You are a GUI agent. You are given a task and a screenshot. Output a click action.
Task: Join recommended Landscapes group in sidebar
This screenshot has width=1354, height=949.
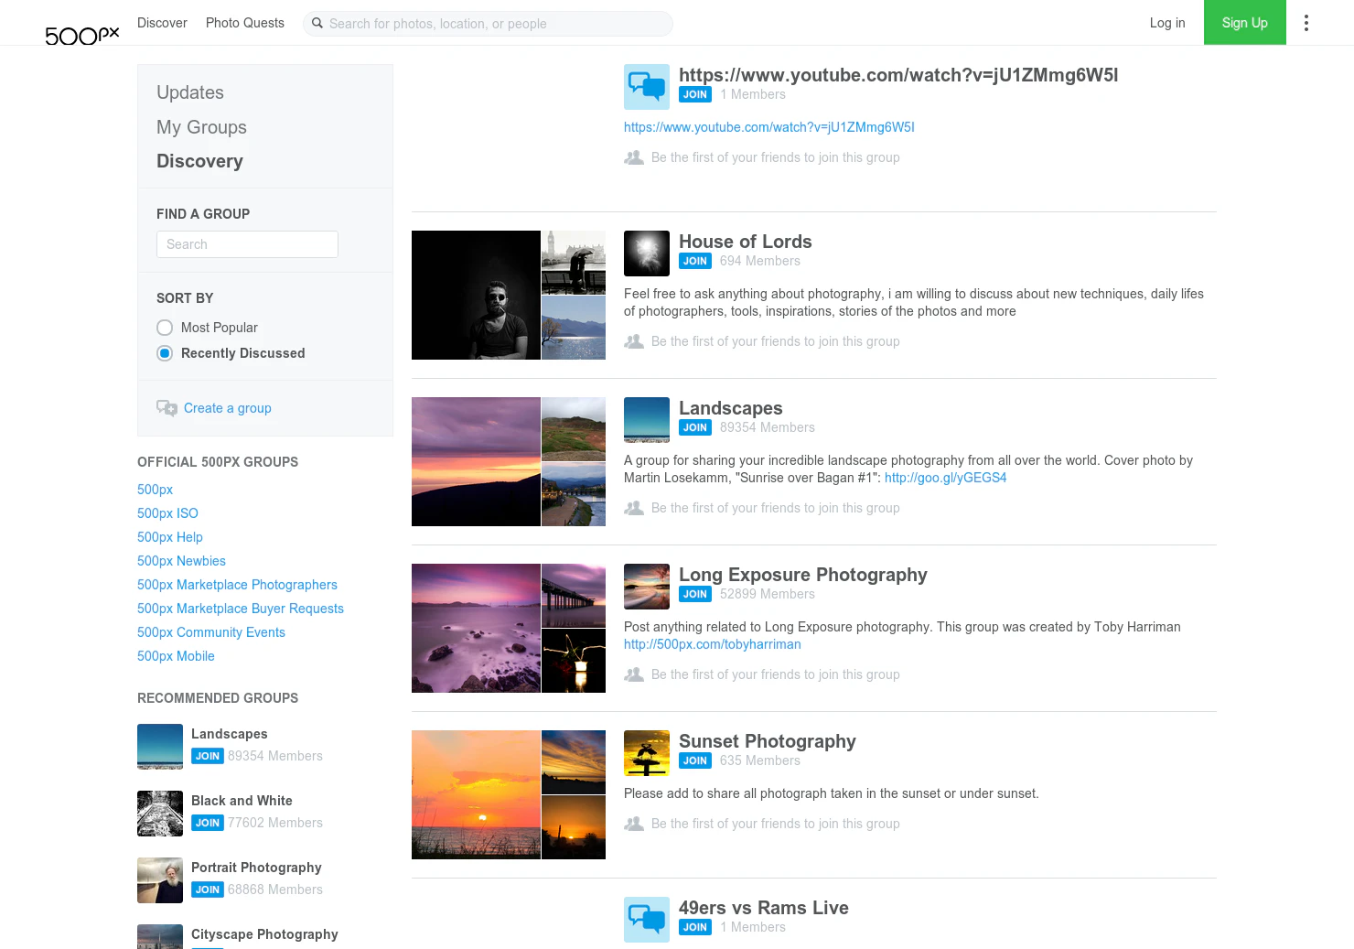click(x=208, y=756)
